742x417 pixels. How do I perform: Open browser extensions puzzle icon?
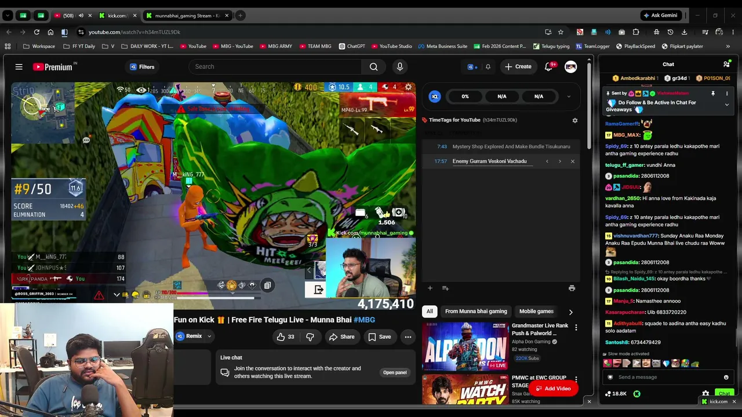coord(636,32)
